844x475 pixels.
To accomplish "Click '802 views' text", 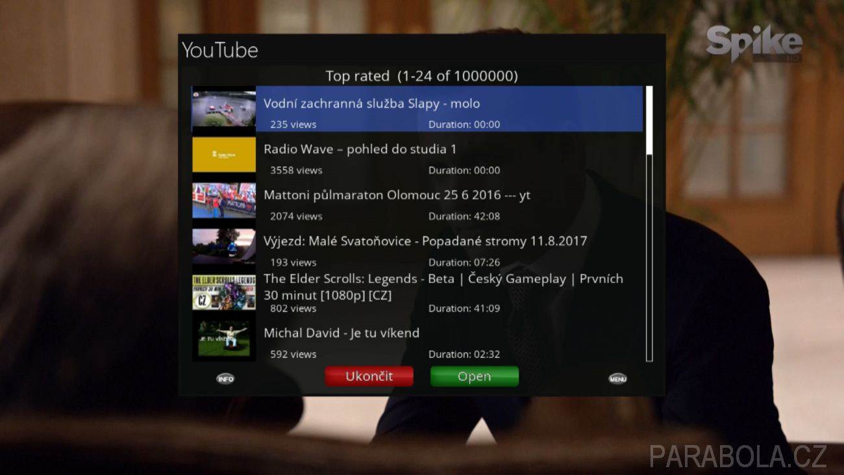I will (x=293, y=309).
